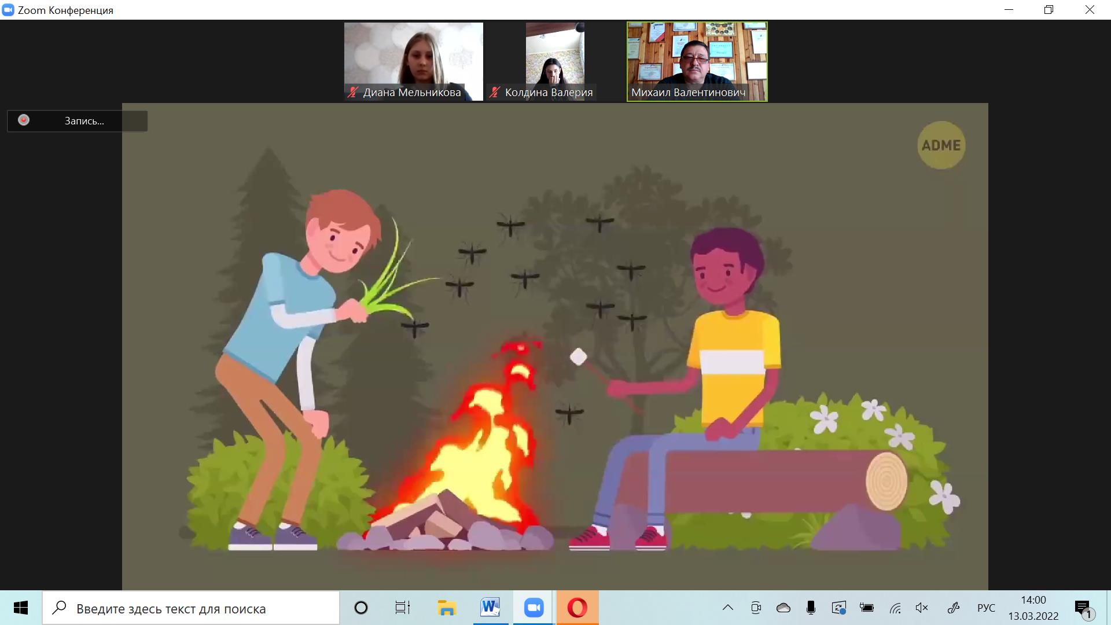
Task: Open the Windows Start menu
Action: click(x=21, y=608)
